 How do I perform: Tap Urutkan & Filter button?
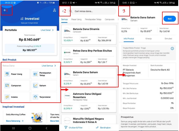73,127
